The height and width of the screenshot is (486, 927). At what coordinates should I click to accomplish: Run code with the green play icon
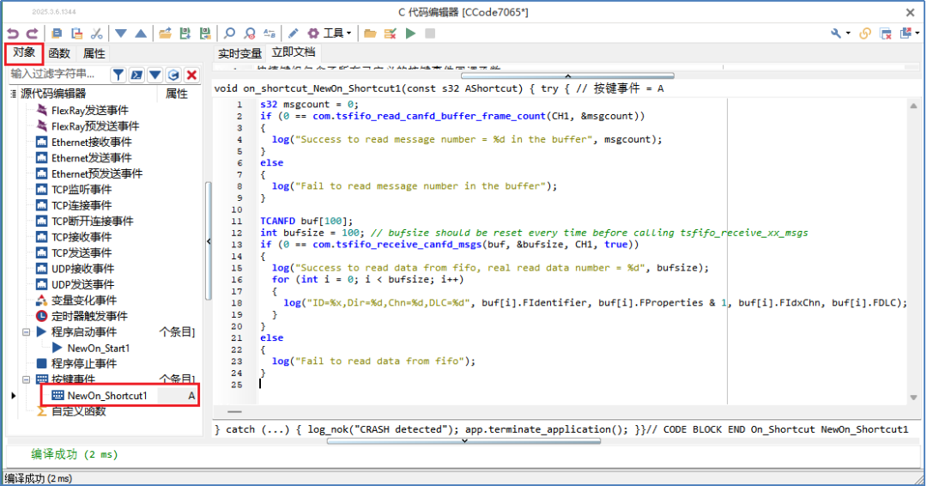click(x=410, y=33)
